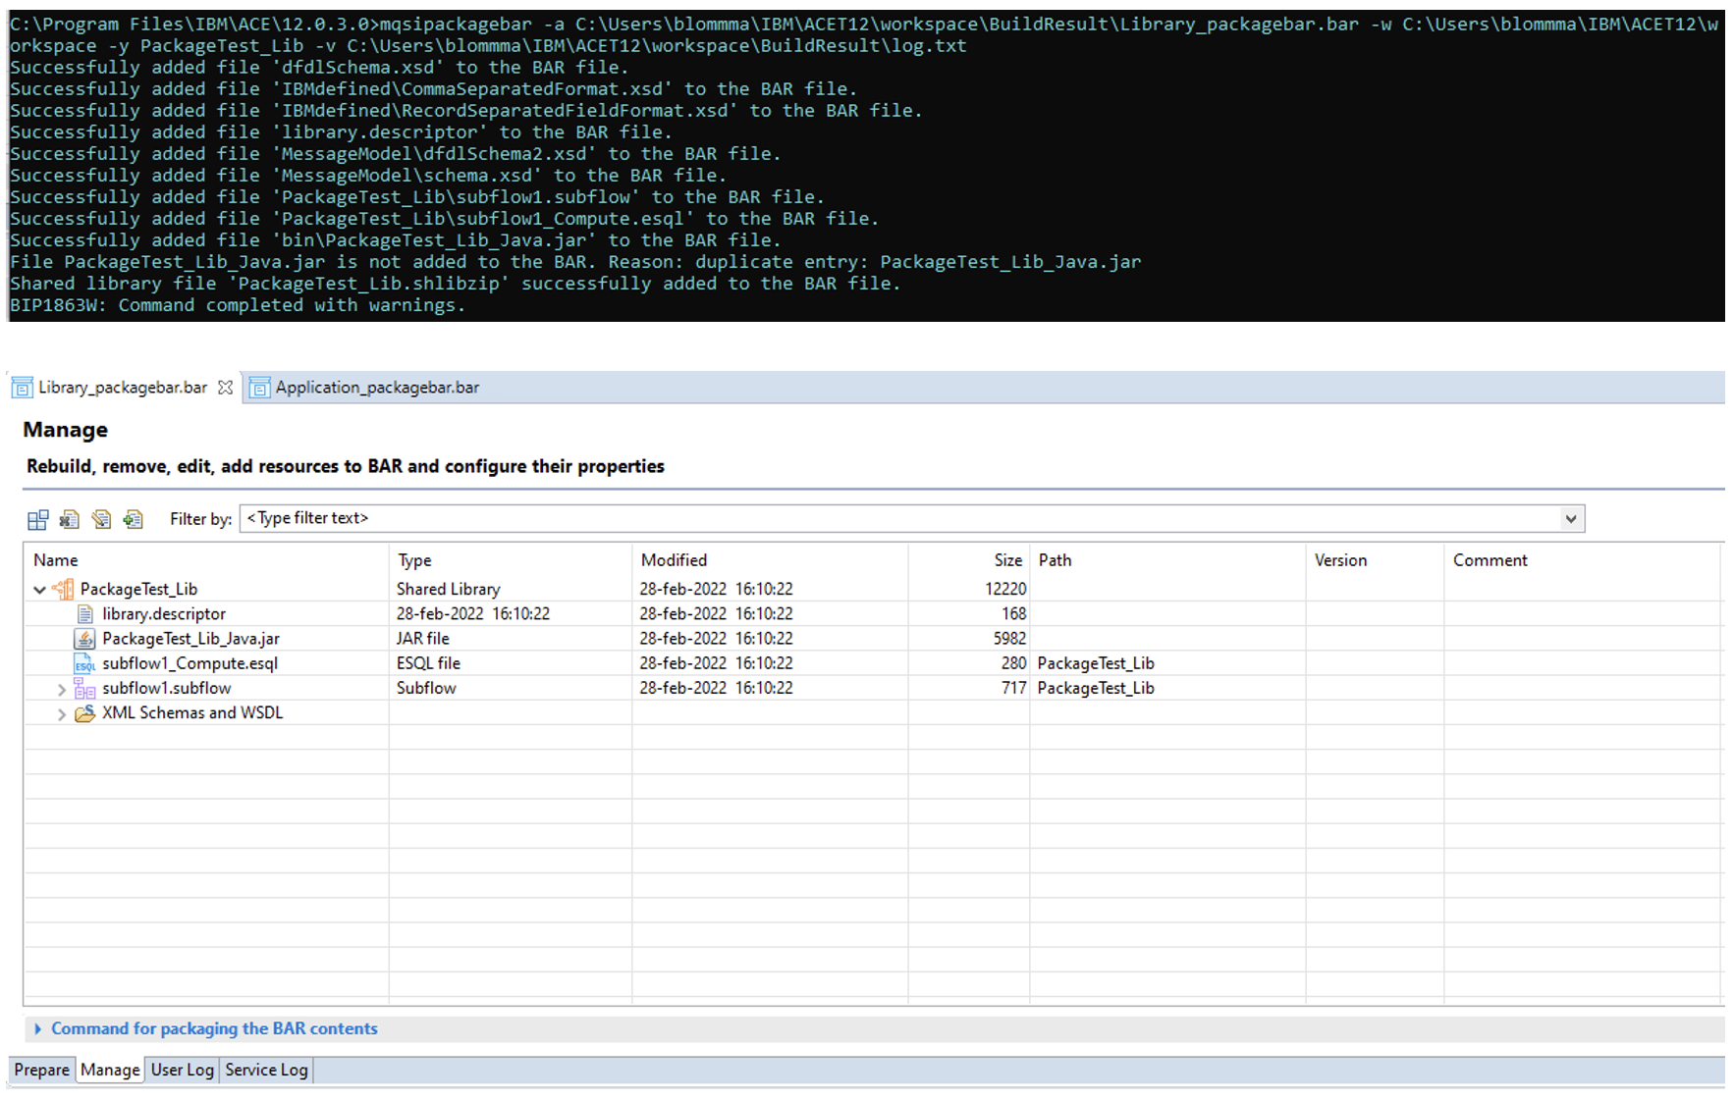
Task: Click the PackageTest_Lib path in the Subflow row
Action: (x=1096, y=688)
